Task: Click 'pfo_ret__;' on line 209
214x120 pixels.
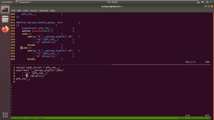Action: (29, 14)
